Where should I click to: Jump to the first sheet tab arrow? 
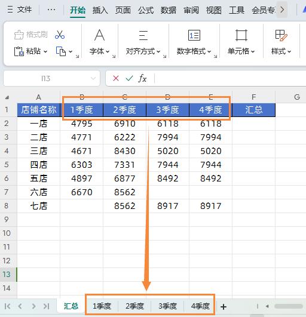click(x=8, y=306)
